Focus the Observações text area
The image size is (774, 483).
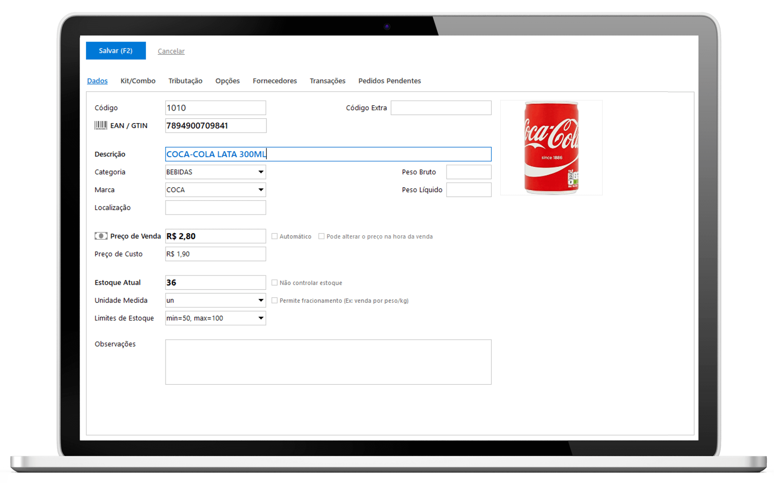328,362
